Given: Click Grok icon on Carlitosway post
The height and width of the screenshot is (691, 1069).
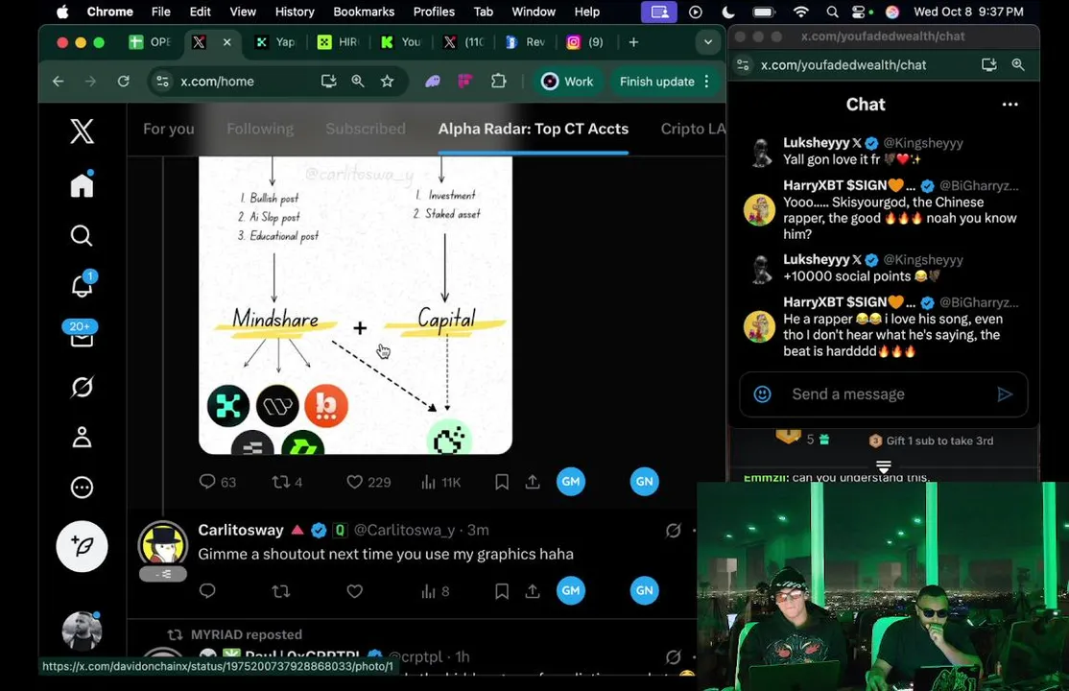Looking at the screenshot, I should pyautogui.click(x=673, y=530).
